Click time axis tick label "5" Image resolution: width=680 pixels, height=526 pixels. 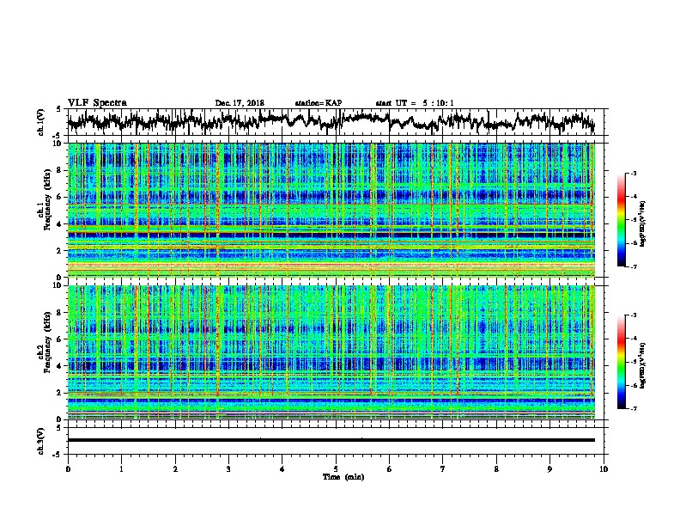click(x=336, y=469)
